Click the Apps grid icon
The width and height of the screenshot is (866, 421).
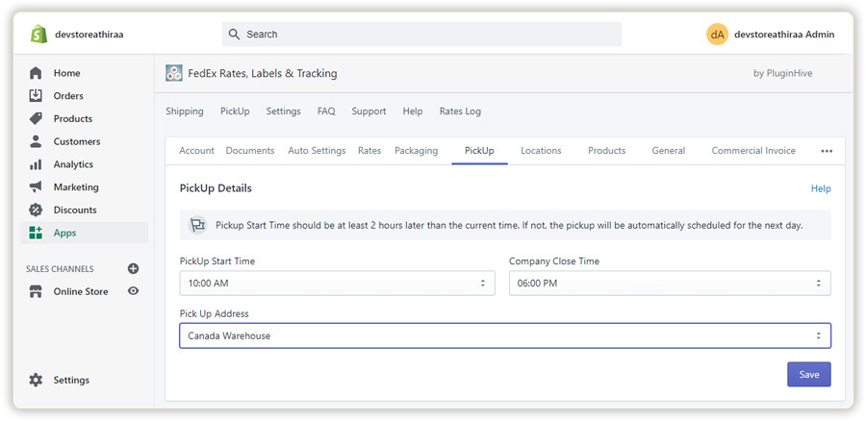pos(36,233)
